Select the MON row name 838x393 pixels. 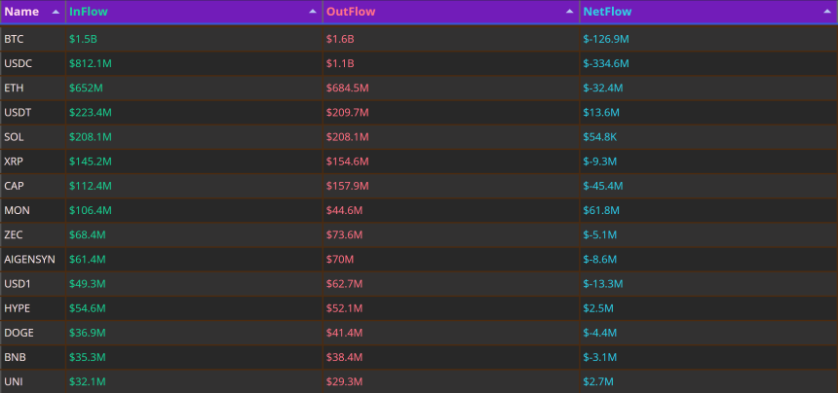(x=17, y=211)
